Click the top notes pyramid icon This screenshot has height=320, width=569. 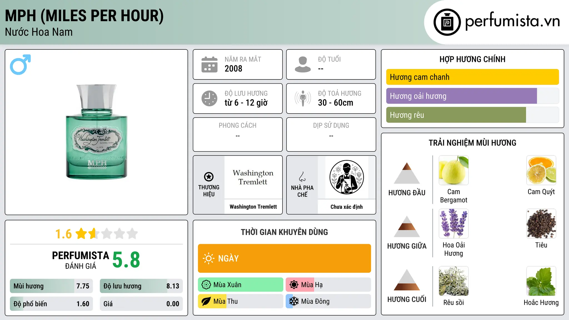click(x=407, y=173)
